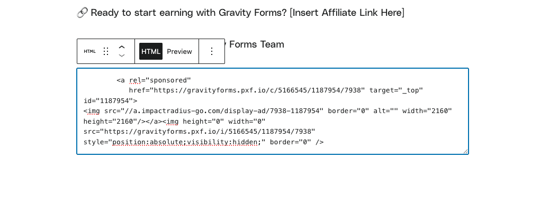Click the Insert Affiliate Link Here placeholder text
Screen dimensions: 549x204
[x=347, y=13]
